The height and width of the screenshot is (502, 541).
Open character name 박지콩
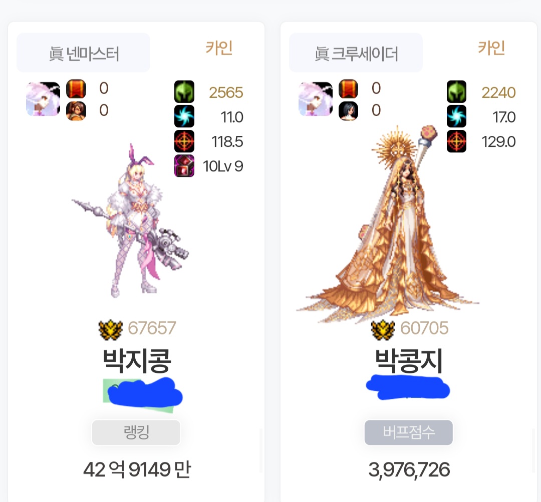point(137,361)
